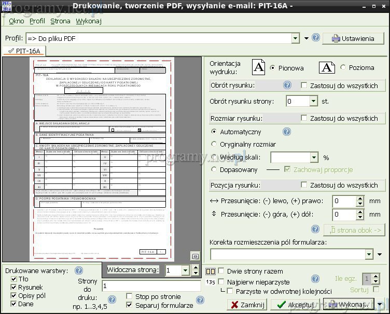Uncheck the Tło layer checkbox
Screen dimensions: 390x314
(x=14, y=279)
